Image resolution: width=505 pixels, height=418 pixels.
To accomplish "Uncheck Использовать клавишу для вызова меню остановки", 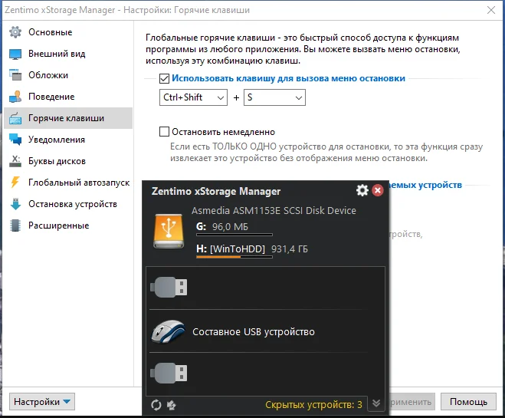I will [x=164, y=79].
